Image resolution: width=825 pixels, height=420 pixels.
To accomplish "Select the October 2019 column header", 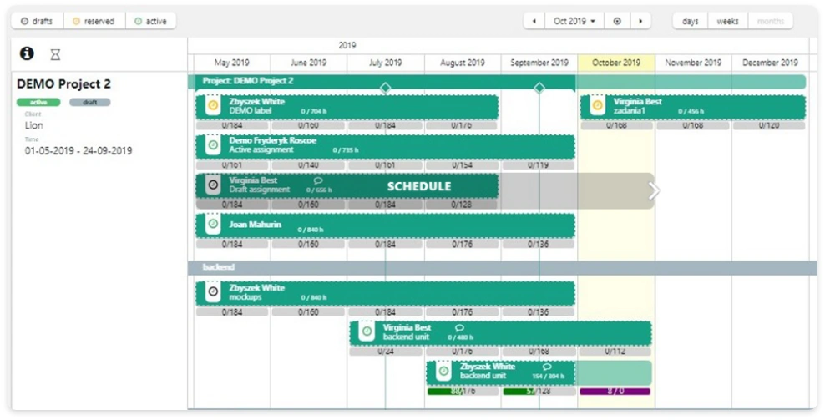I will (x=616, y=63).
